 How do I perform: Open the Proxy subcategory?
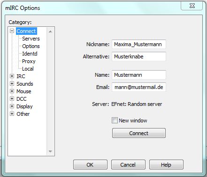pyautogui.click(x=29, y=61)
